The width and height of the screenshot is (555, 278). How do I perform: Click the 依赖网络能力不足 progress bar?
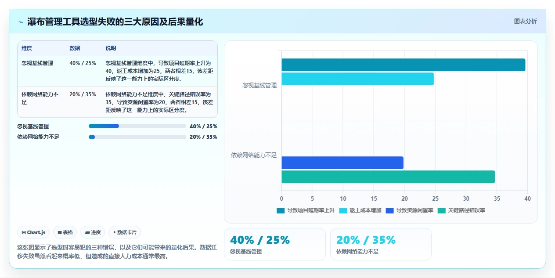137,137
